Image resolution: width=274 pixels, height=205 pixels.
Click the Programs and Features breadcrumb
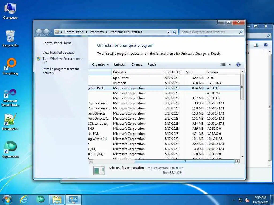tap(126, 32)
